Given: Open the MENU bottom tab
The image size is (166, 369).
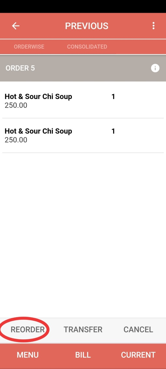Looking at the screenshot, I should click(x=27, y=355).
